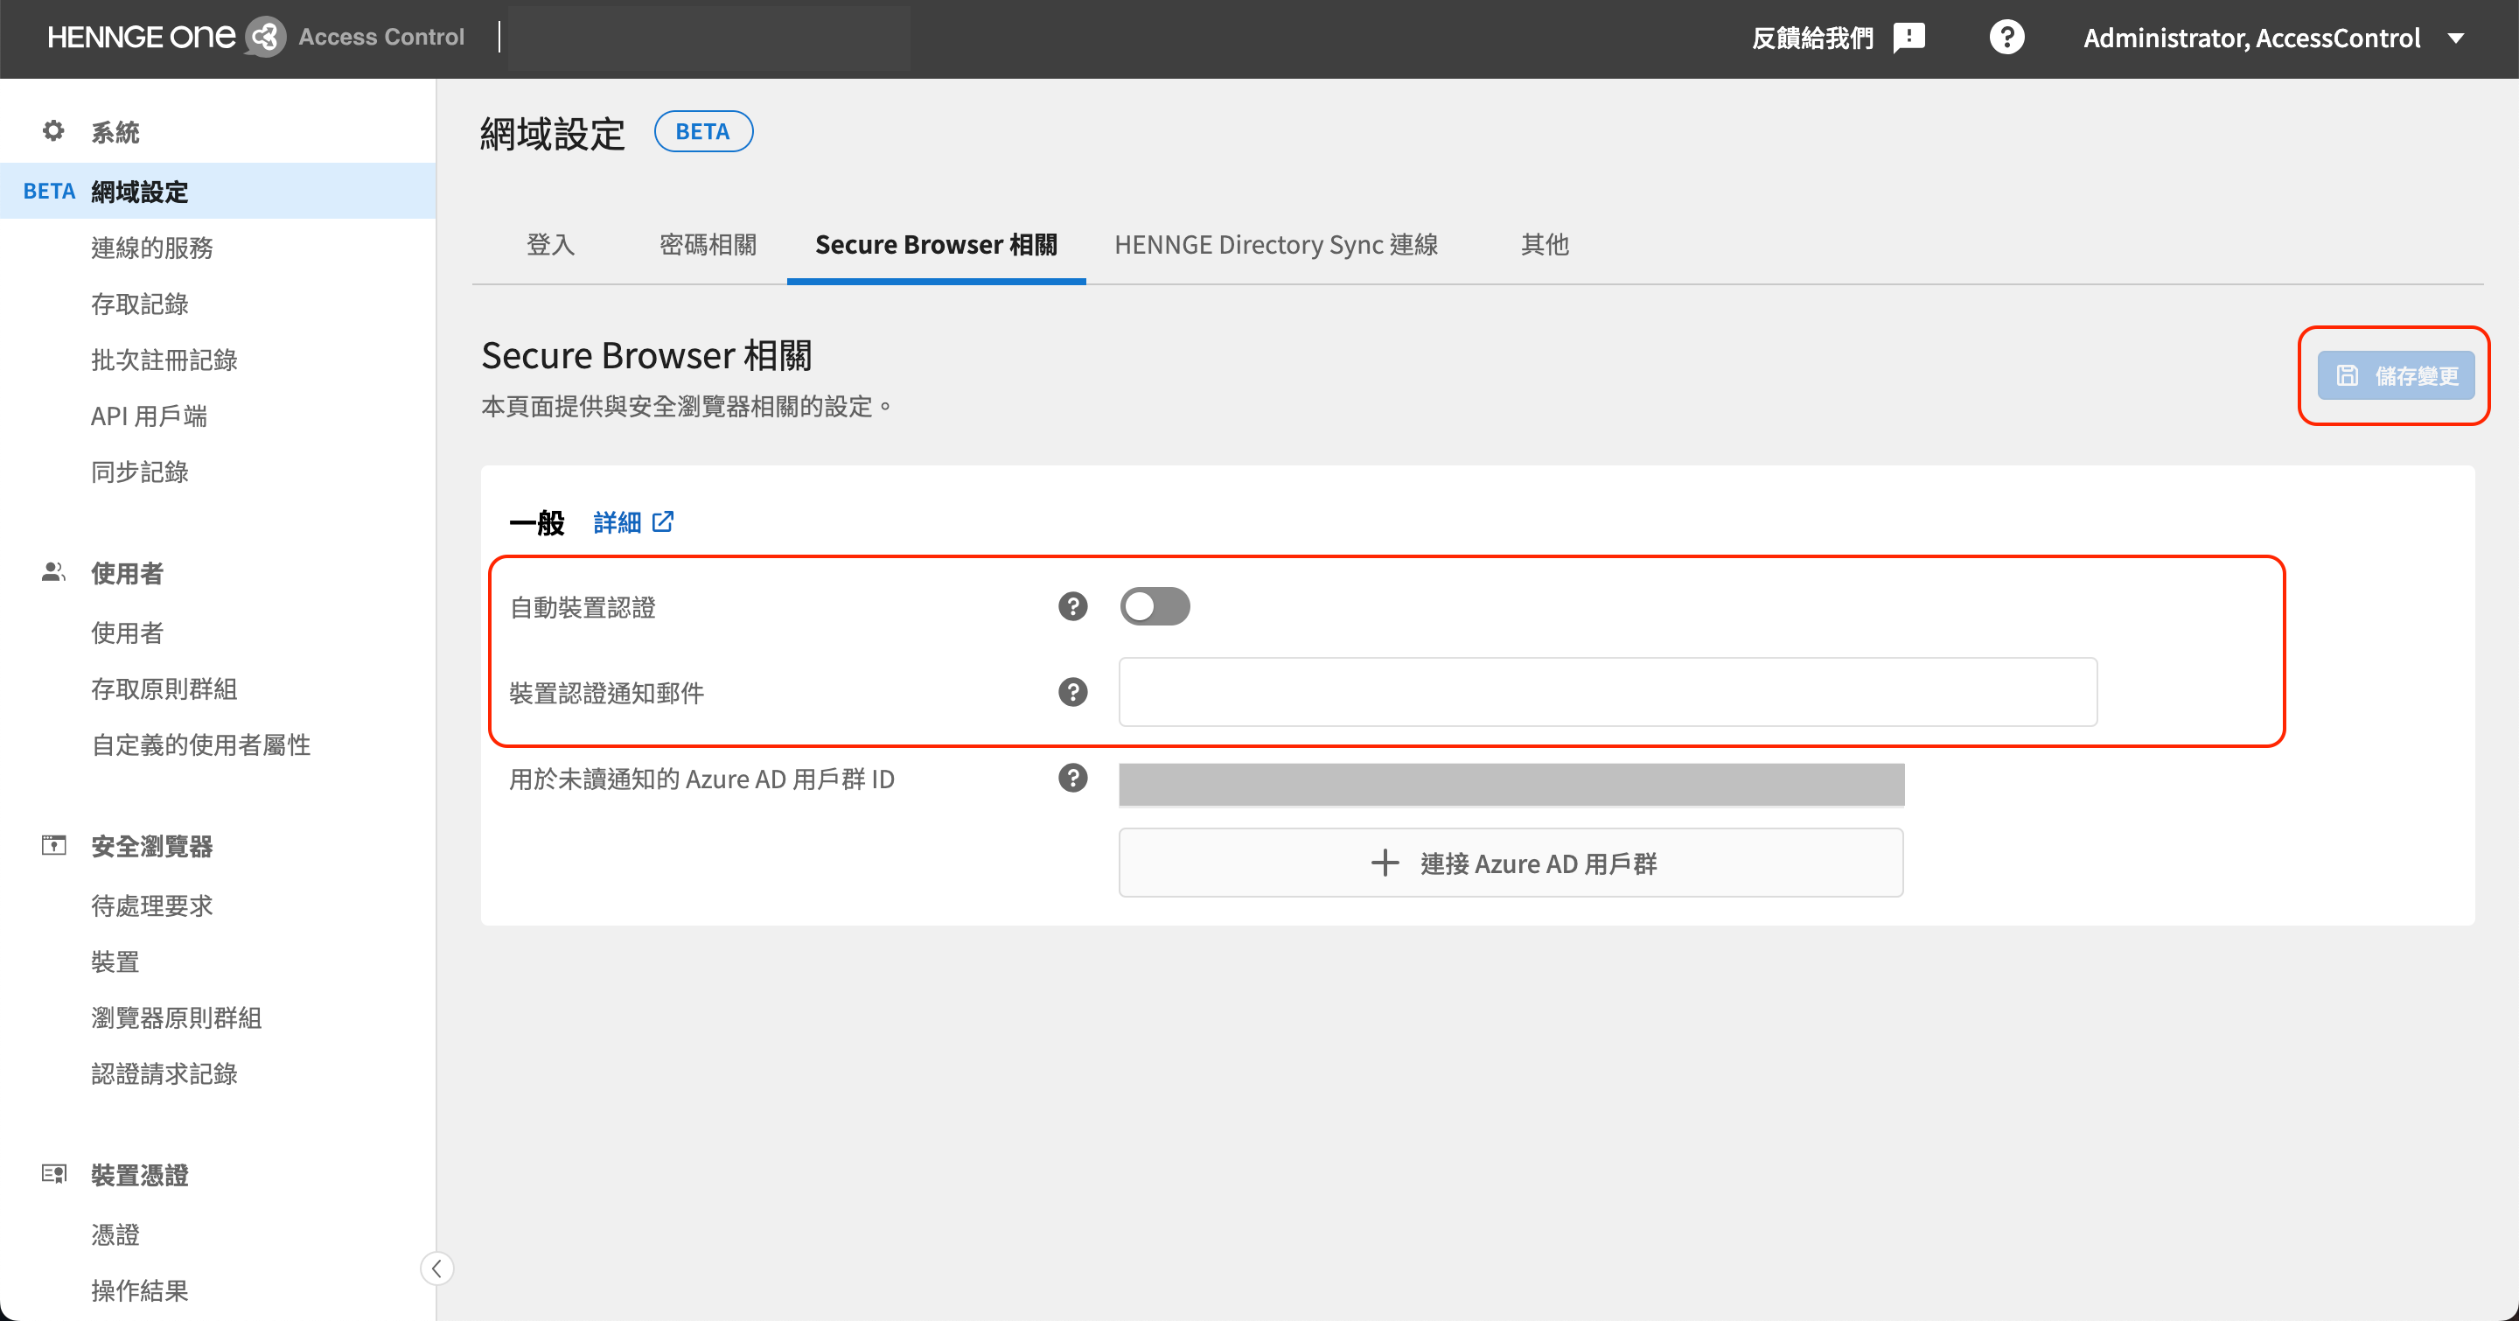This screenshot has height=1321, width=2519.
Task: Toggle the 自動裝置認證 switch
Action: pos(1155,606)
